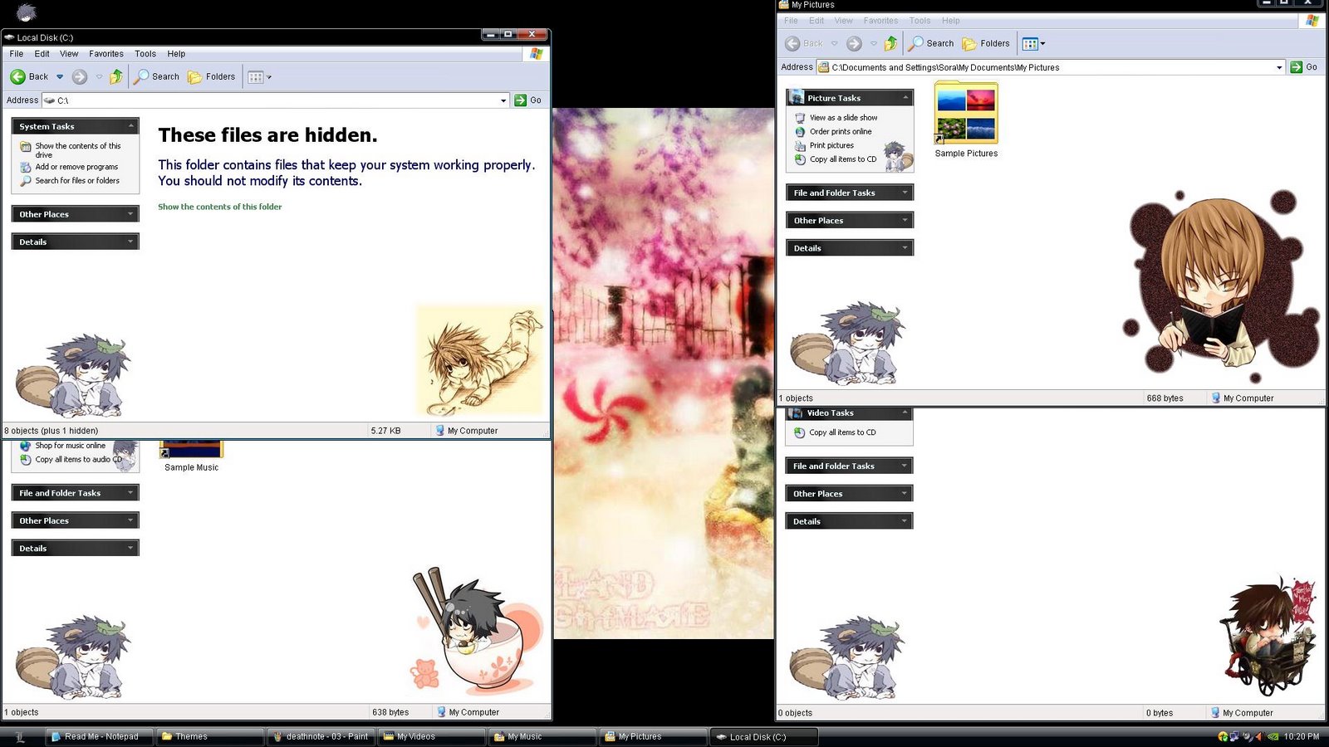Image resolution: width=1329 pixels, height=747 pixels.
Task: Open Edit menu in Local Disk window
Action: [42, 54]
